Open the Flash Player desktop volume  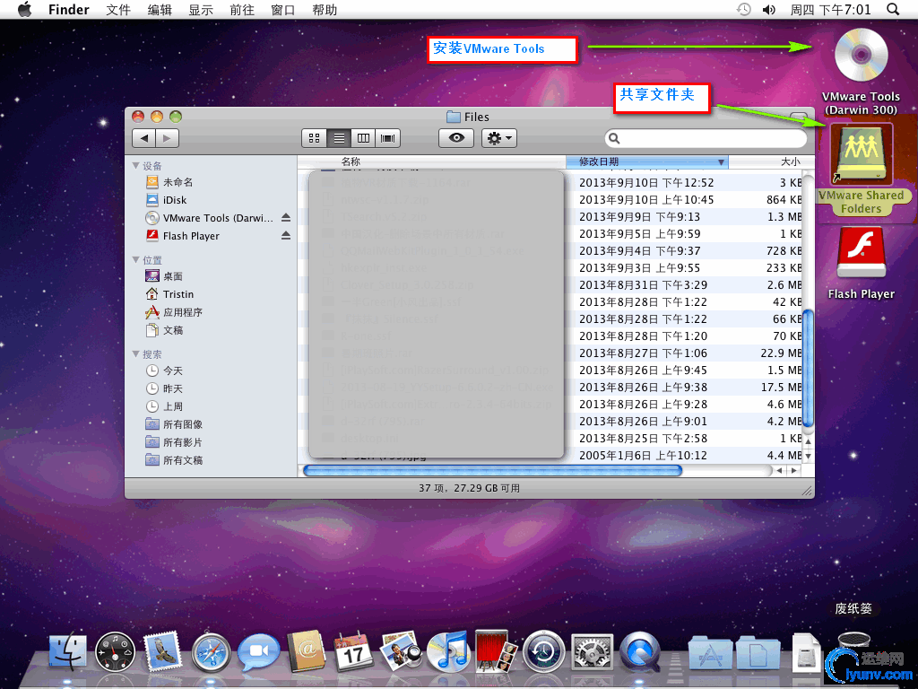(862, 254)
